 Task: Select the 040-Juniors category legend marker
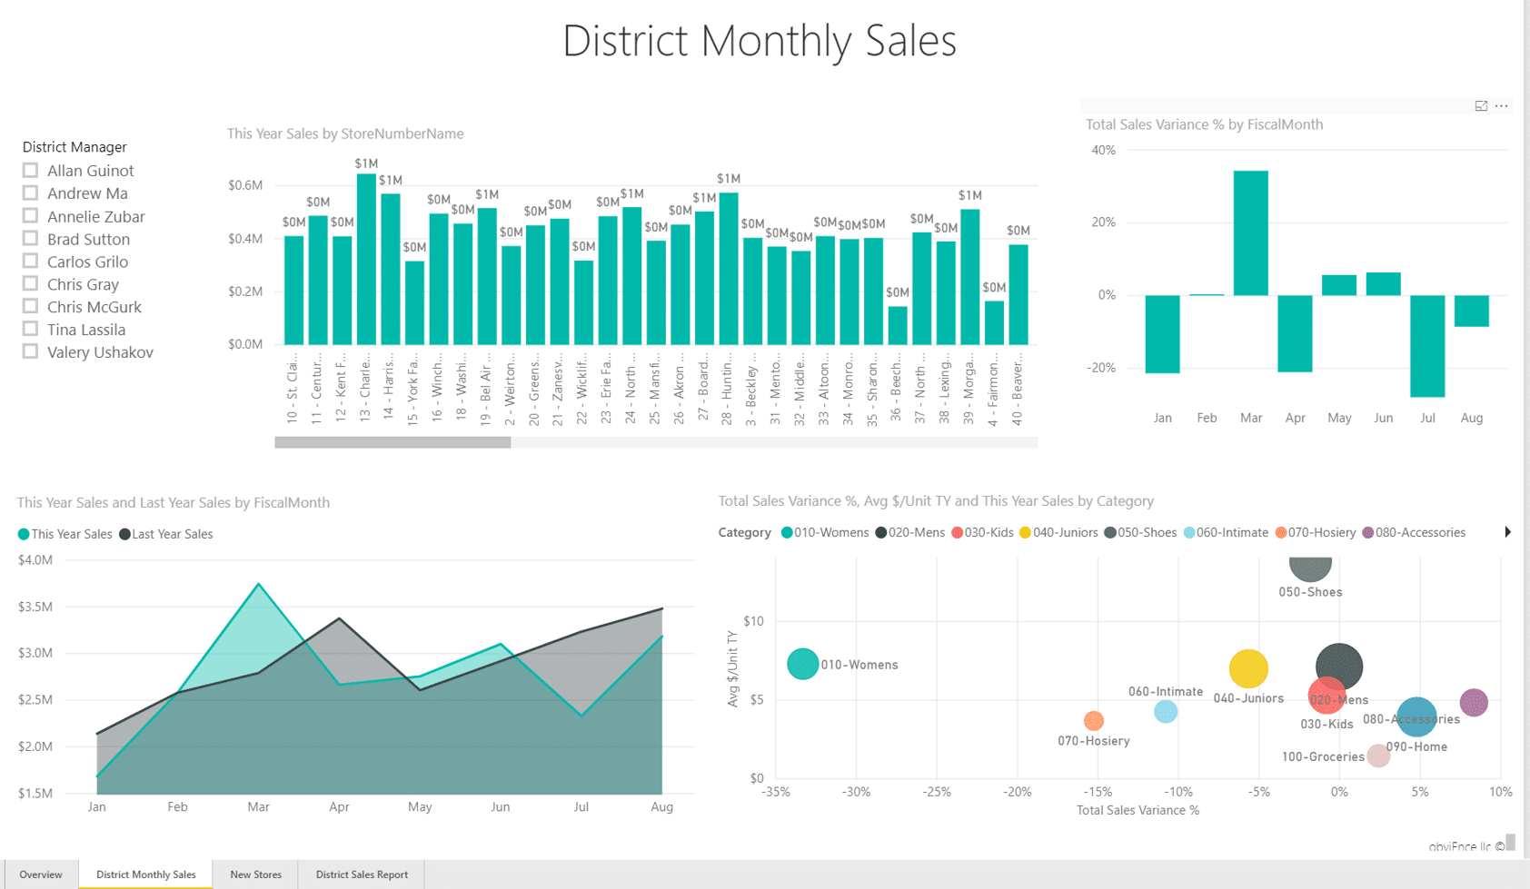click(x=1025, y=532)
